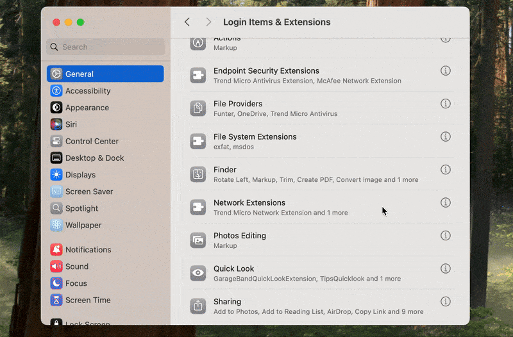Viewport: 513px width, 337px height.
Task: Select the Control Center label
Action: pos(92,141)
